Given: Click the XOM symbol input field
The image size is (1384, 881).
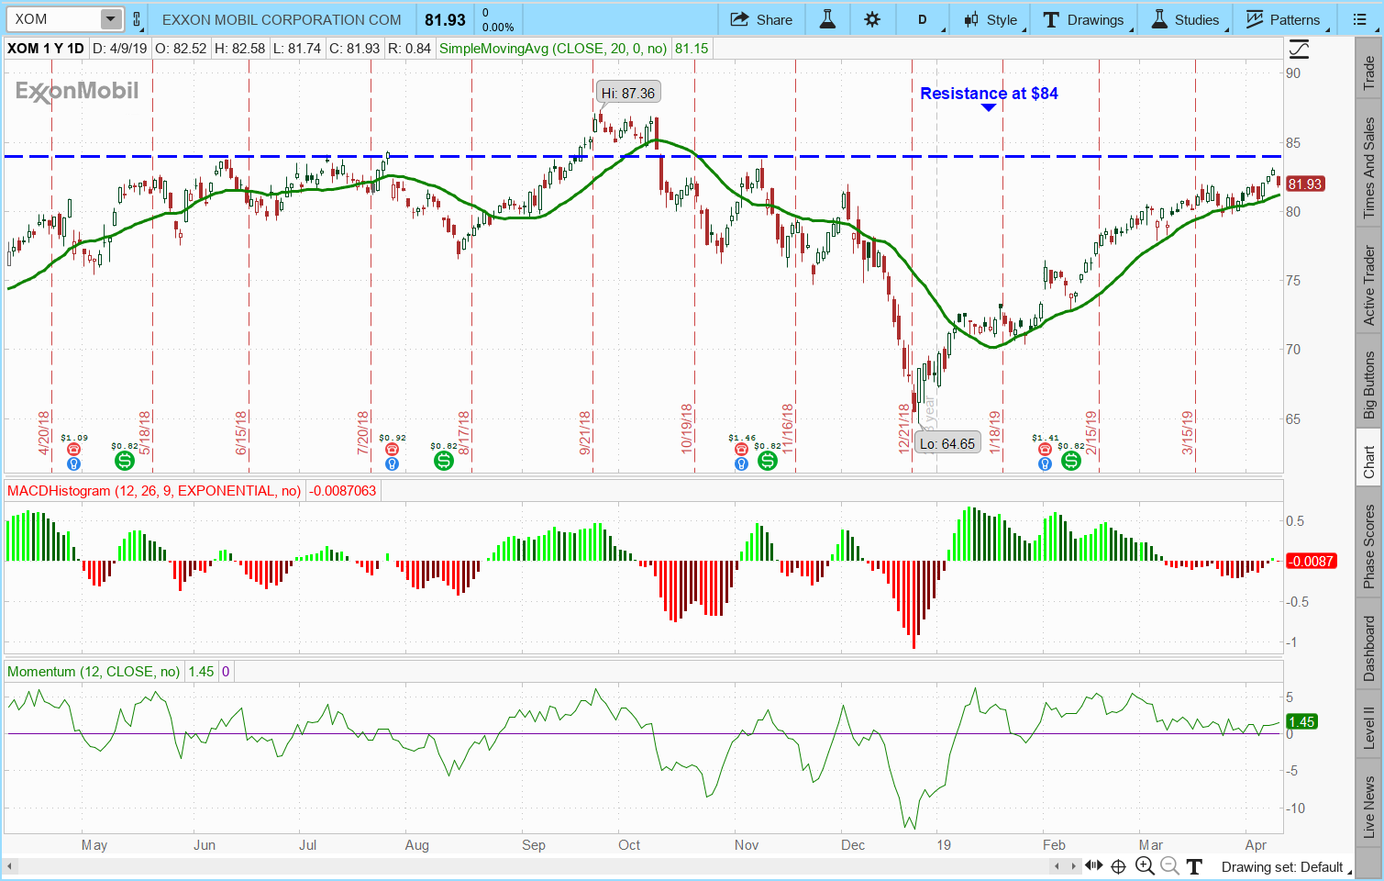Looking at the screenshot, I should click(53, 19).
